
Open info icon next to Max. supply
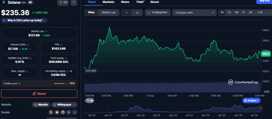click(27, 71)
